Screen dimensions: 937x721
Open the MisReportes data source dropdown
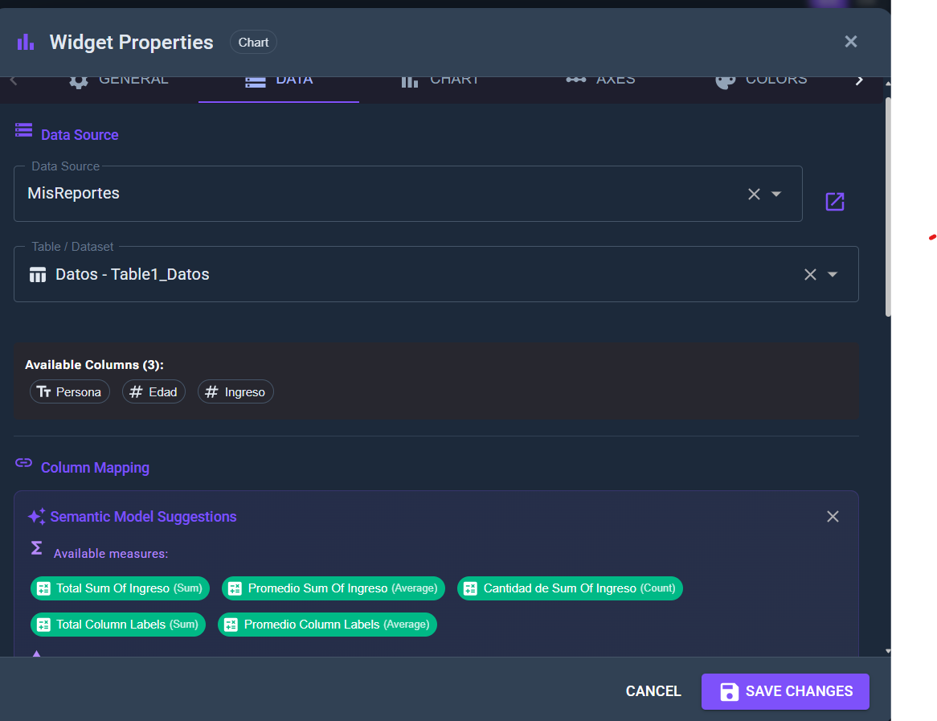coord(775,194)
